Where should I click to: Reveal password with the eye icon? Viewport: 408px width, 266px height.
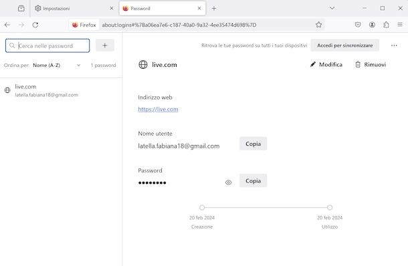[229, 182]
